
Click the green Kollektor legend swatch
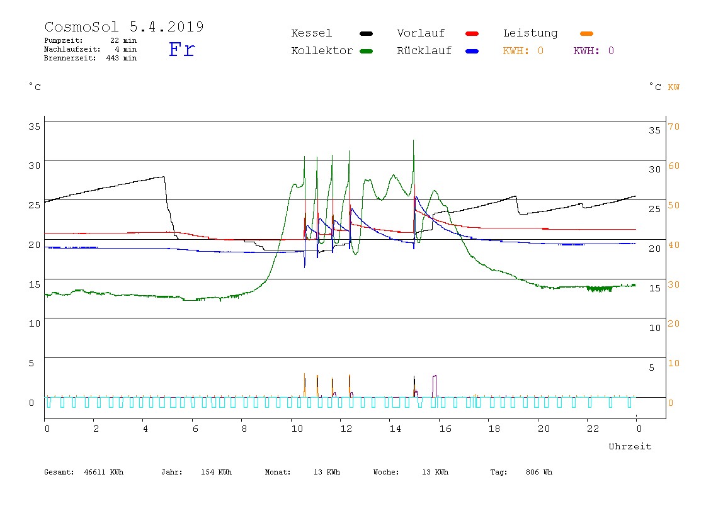coord(366,51)
